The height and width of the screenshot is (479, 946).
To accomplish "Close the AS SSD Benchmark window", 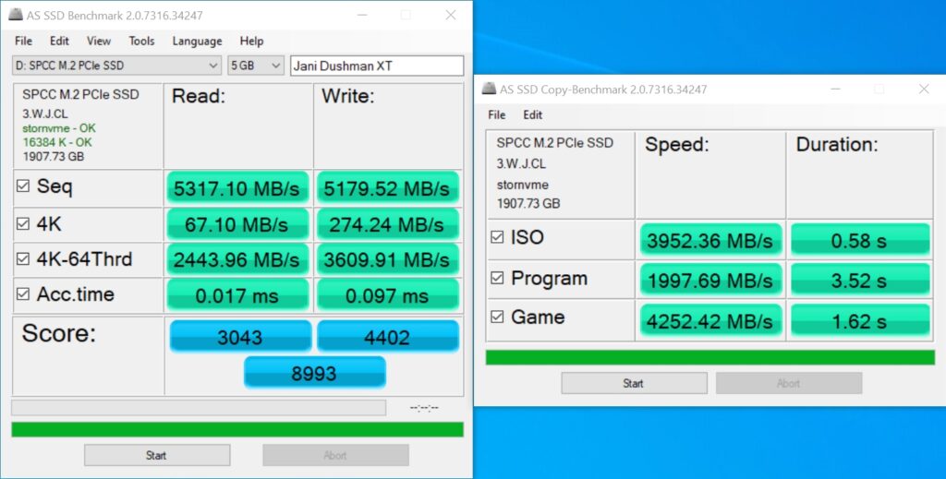I will (450, 15).
